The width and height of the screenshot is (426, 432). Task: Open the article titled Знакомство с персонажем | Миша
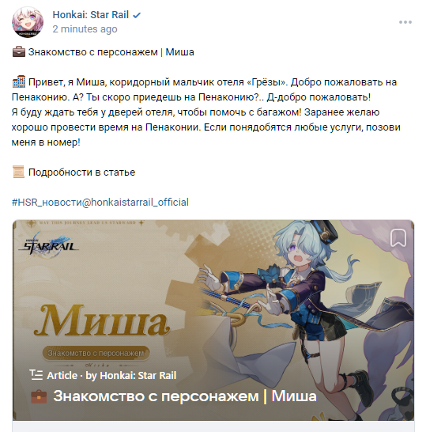click(185, 396)
